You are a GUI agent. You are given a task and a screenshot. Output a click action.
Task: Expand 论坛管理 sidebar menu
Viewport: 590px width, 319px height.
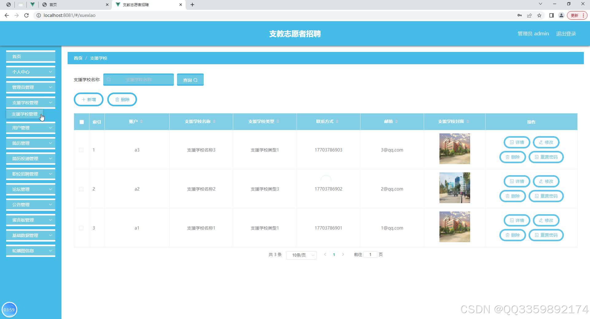click(x=31, y=189)
